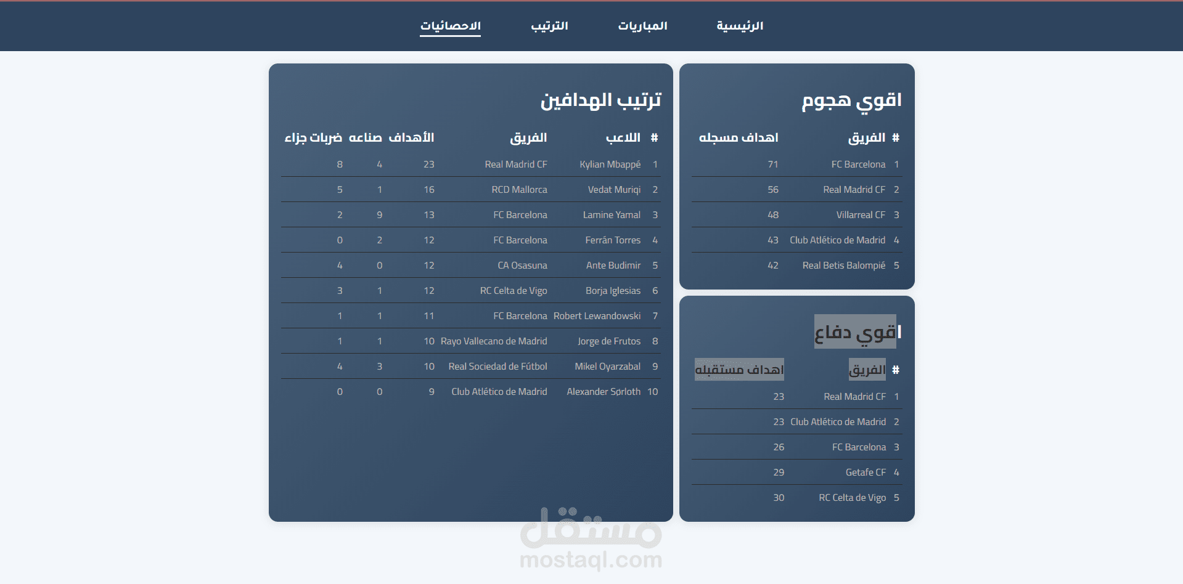Click goals conceded value 30
This screenshot has width=1183, height=584.
[779, 498]
